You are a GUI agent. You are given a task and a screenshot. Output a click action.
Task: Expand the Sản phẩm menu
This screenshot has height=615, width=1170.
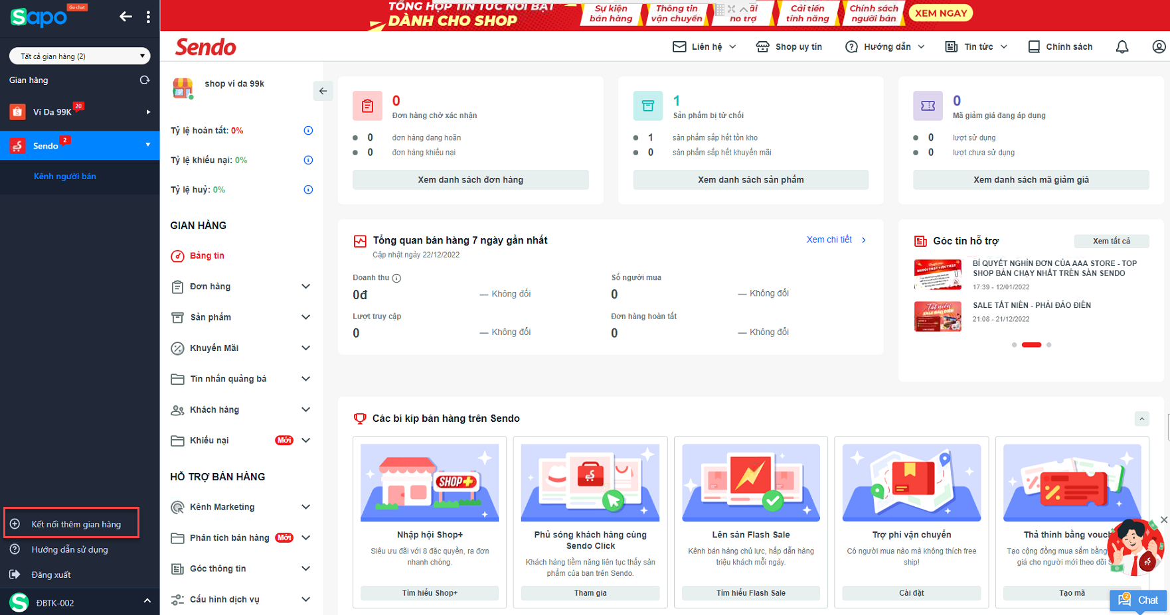(x=305, y=317)
